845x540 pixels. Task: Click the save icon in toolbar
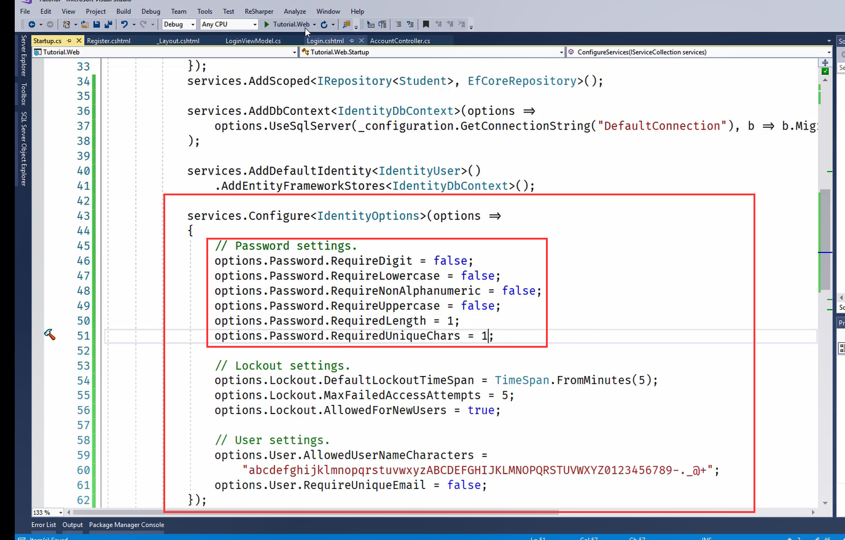(x=96, y=25)
